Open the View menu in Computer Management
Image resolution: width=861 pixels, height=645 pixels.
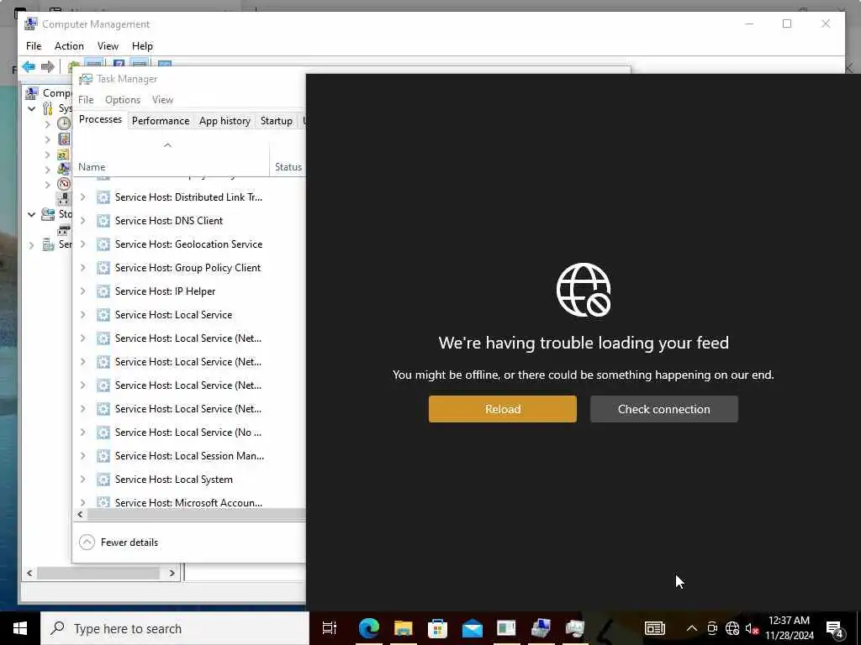click(108, 46)
